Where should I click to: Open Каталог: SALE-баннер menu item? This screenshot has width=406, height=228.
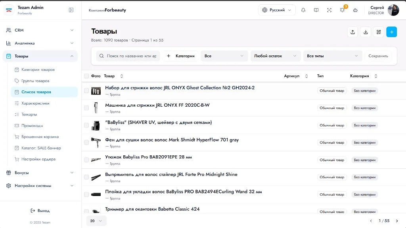click(44, 148)
